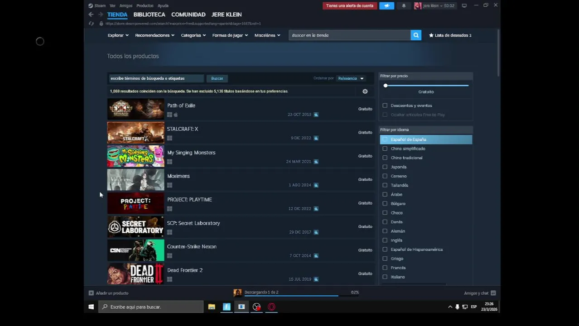Open the SCP: Secret Laboratory result
The height and width of the screenshot is (326, 579).
point(241,227)
